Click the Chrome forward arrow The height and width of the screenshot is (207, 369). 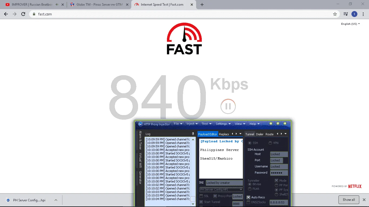coord(15,14)
